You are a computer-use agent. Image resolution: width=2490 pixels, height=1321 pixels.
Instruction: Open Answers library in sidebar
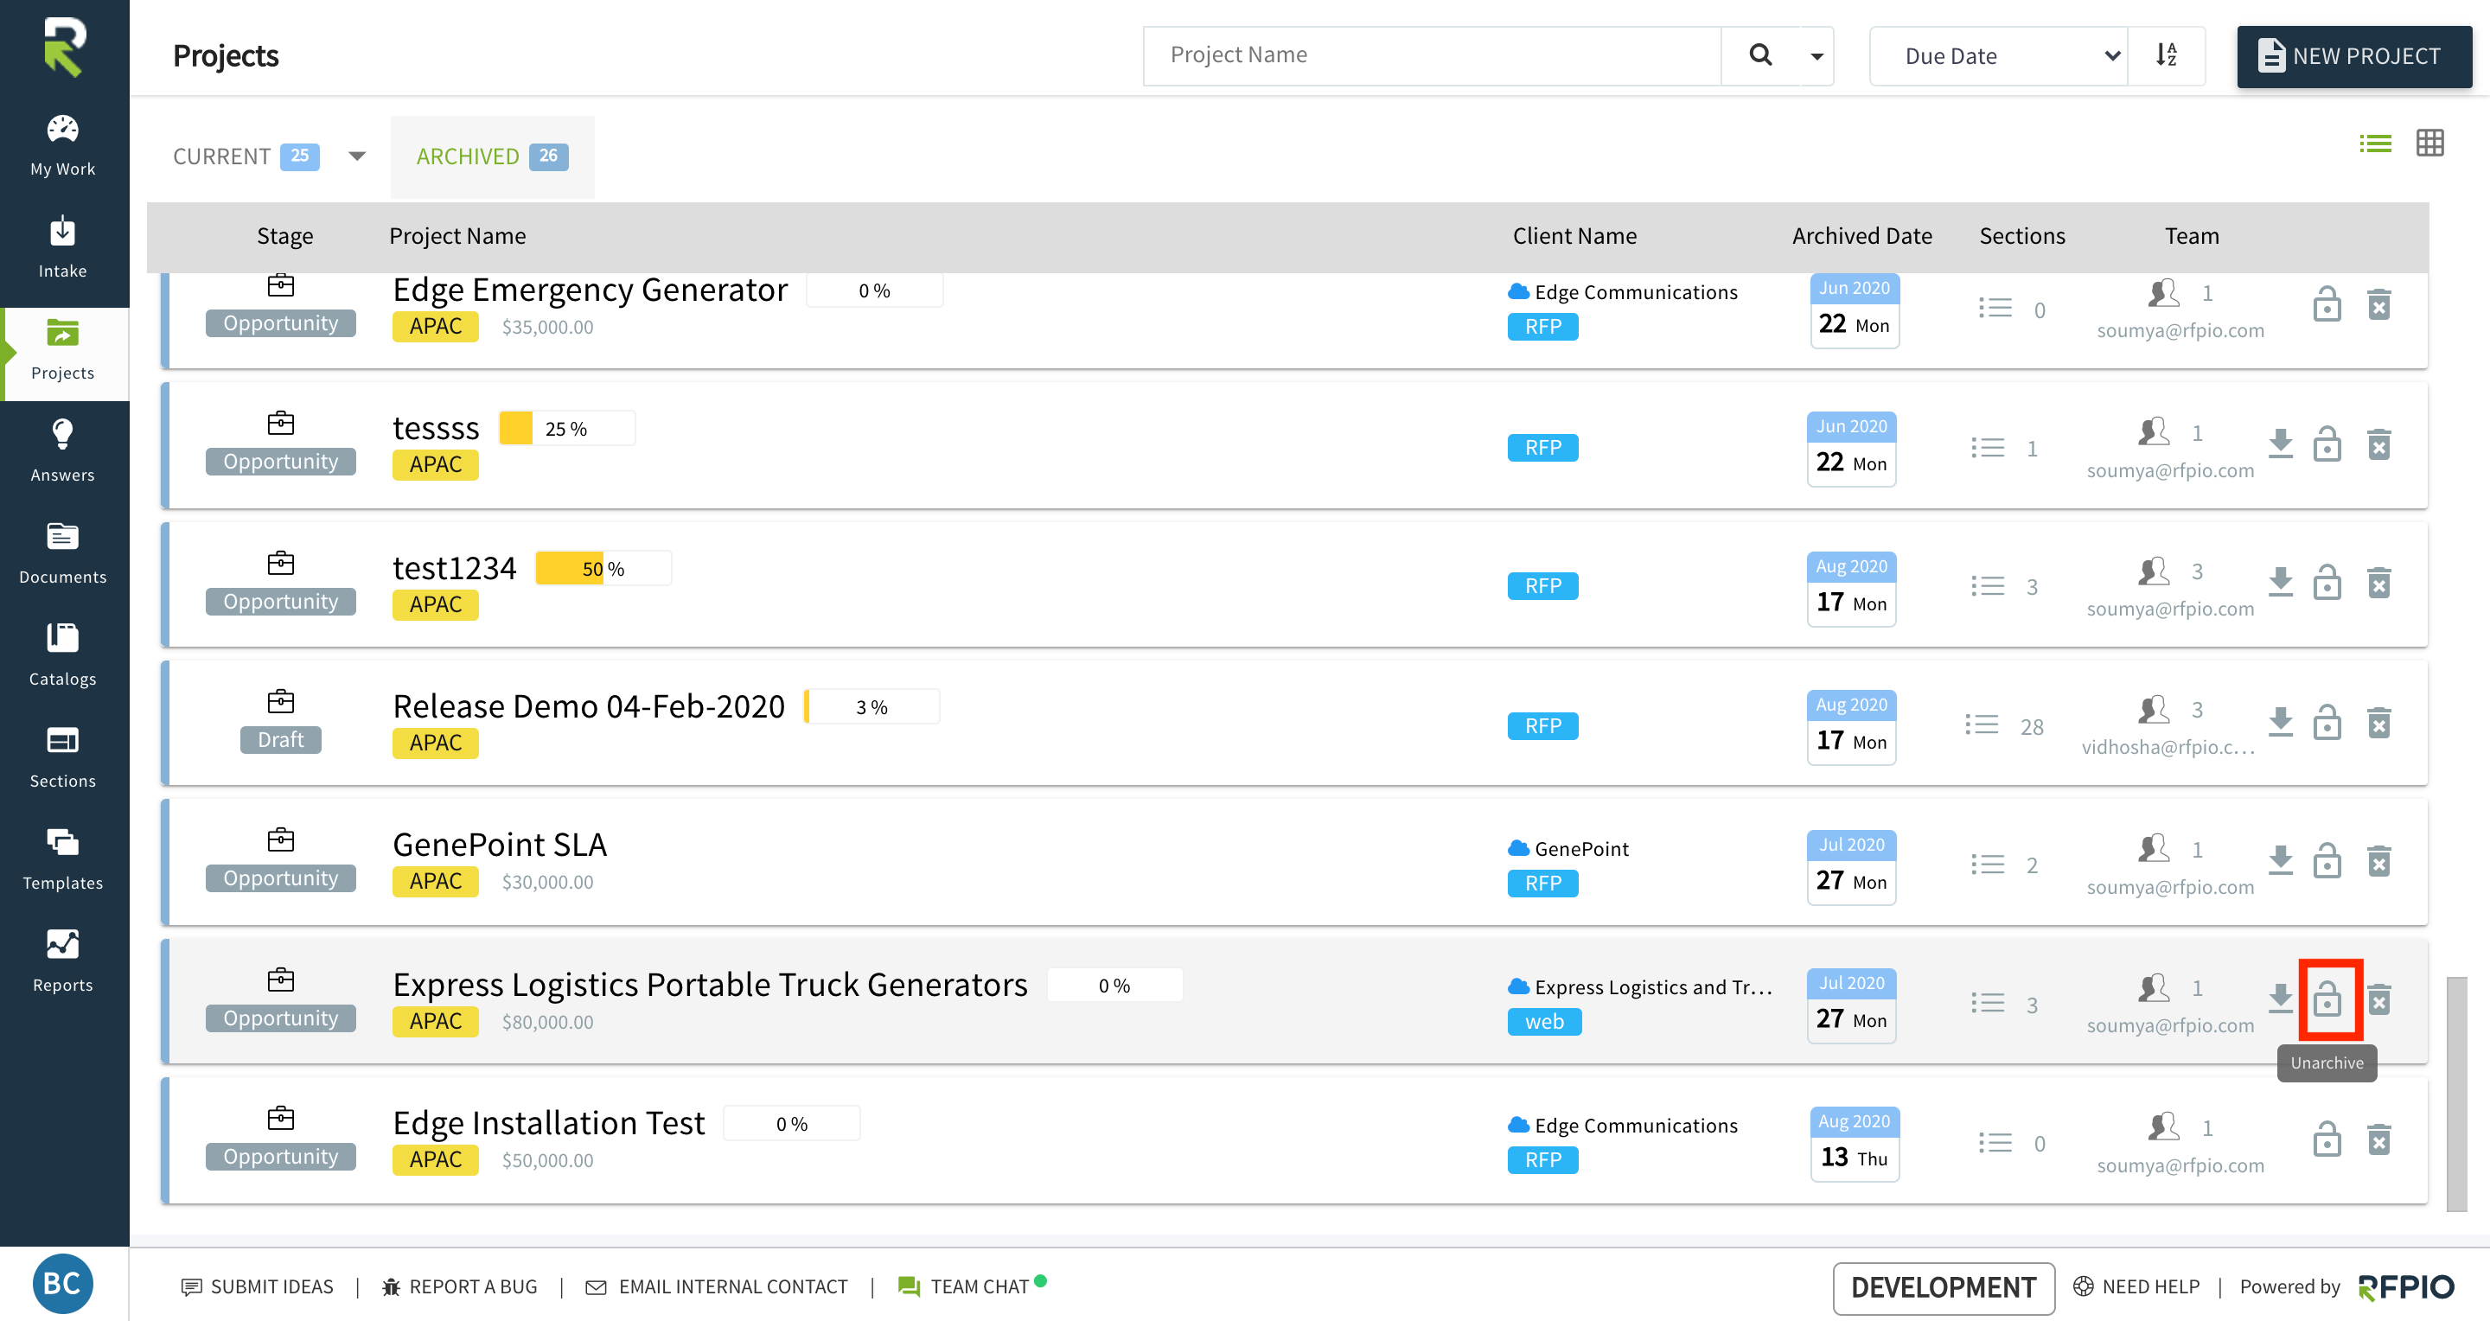tap(63, 452)
